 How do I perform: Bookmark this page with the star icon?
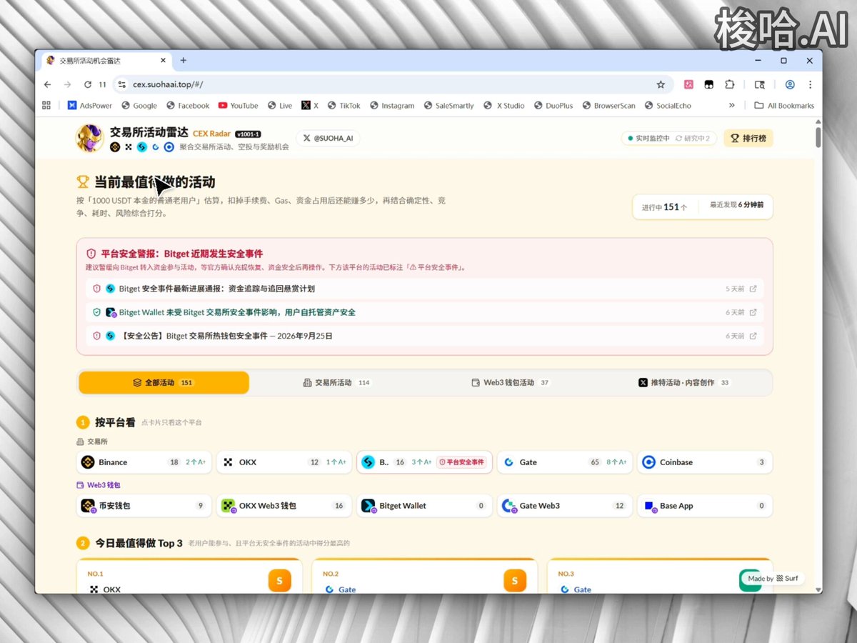click(x=661, y=84)
